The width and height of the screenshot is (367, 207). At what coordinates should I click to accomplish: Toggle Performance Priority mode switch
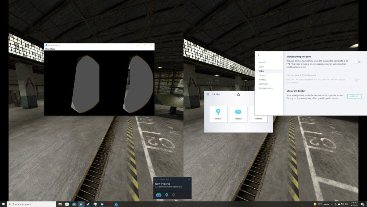[x=357, y=79]
